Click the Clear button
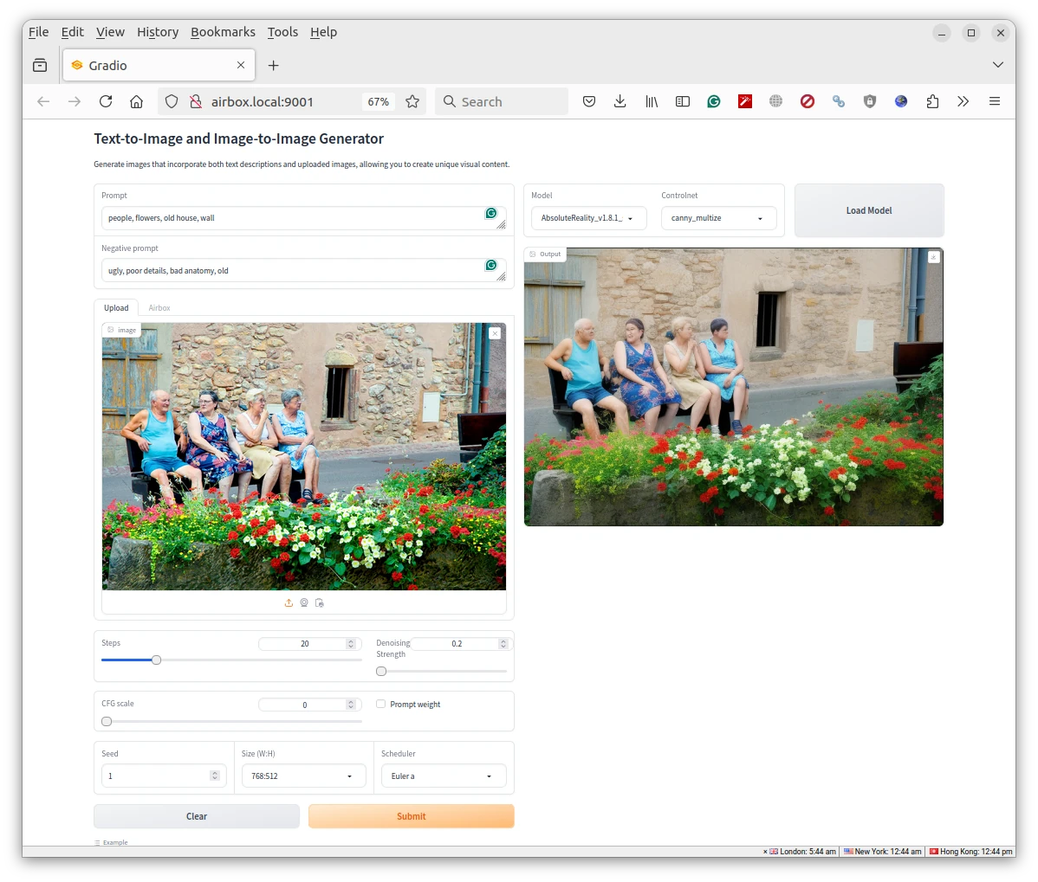This screenshot has width=1038, height=882. coord(197,816)
